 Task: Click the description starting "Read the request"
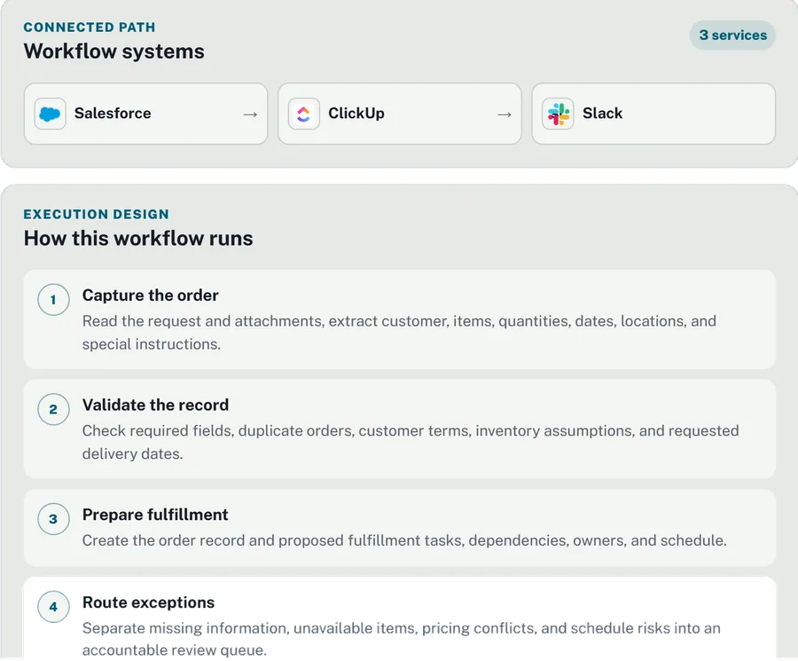[x=400, y=333]
